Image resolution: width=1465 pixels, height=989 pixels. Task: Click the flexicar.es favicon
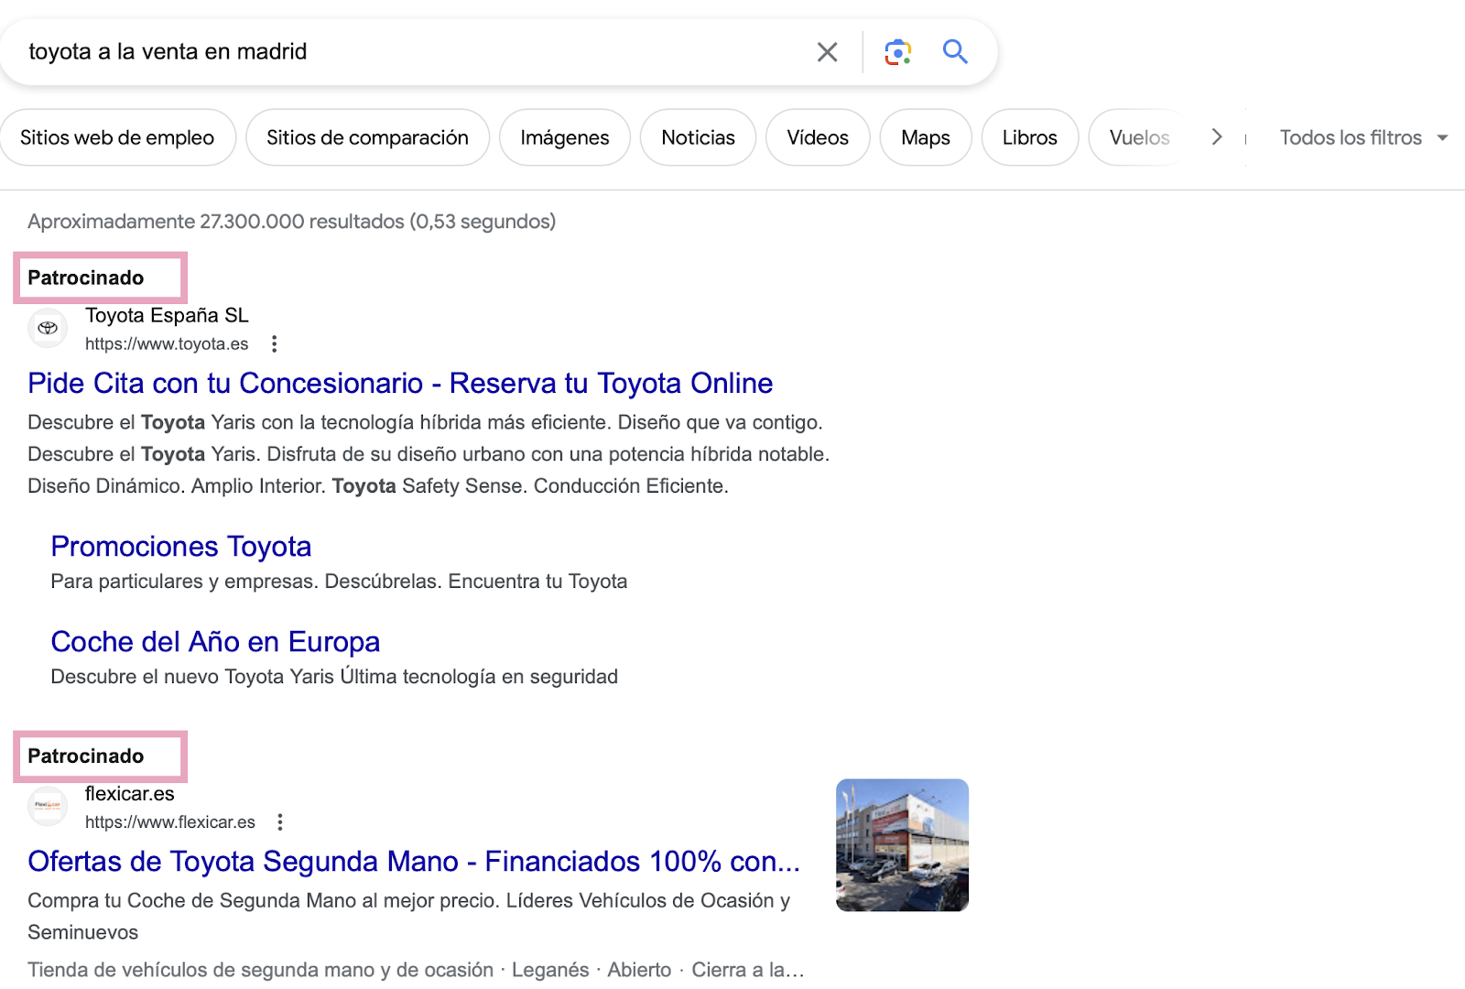click(48, 807)
